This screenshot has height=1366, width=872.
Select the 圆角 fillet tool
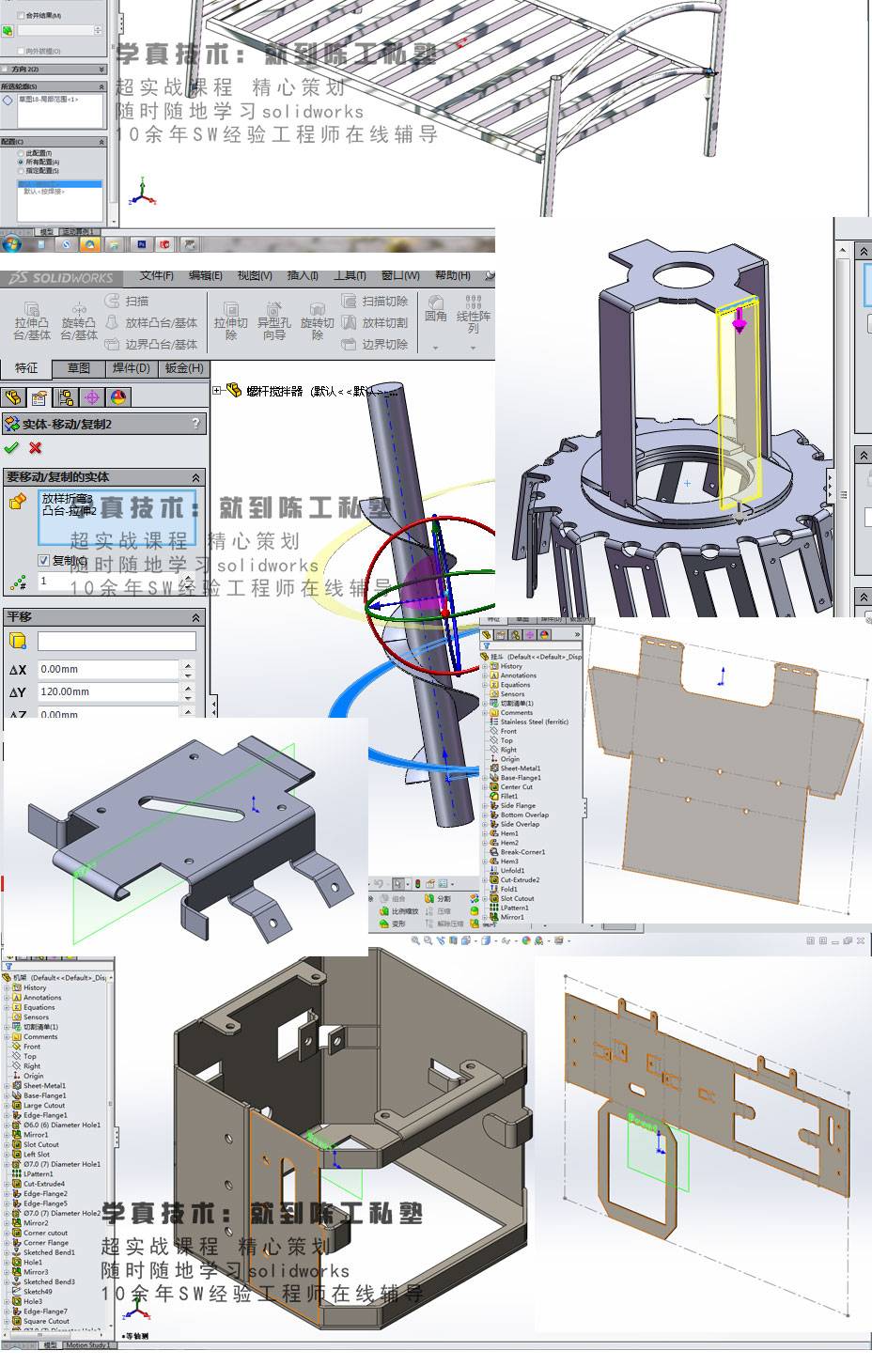[x=435, y=308]
